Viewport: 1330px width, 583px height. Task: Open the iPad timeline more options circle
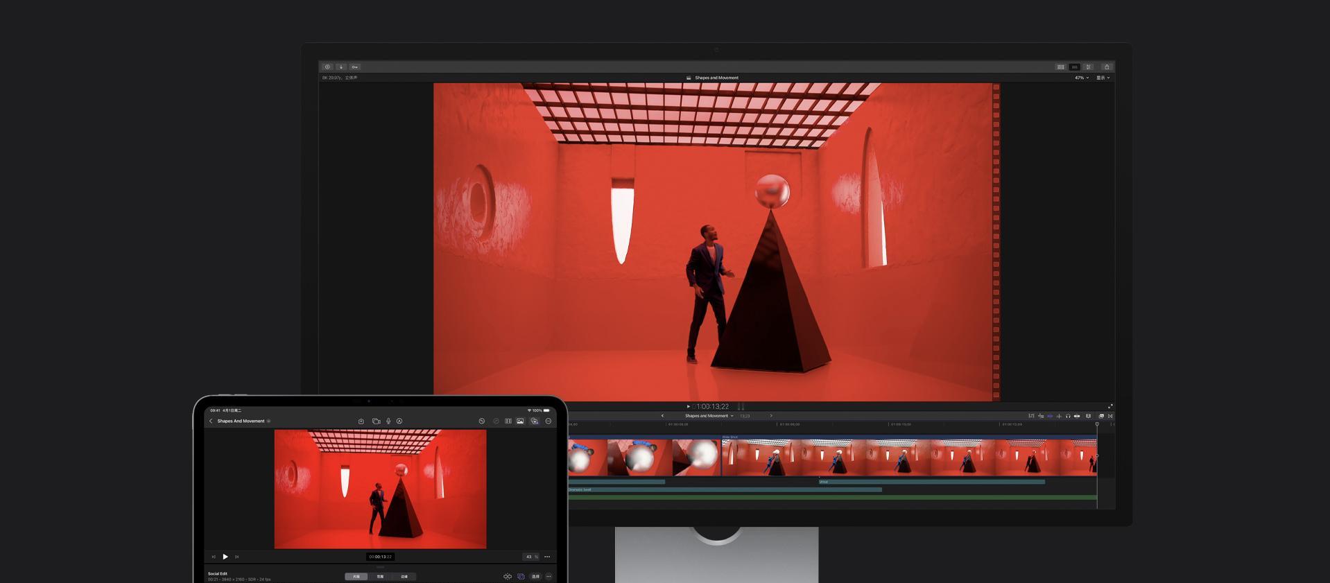[549, 577]
